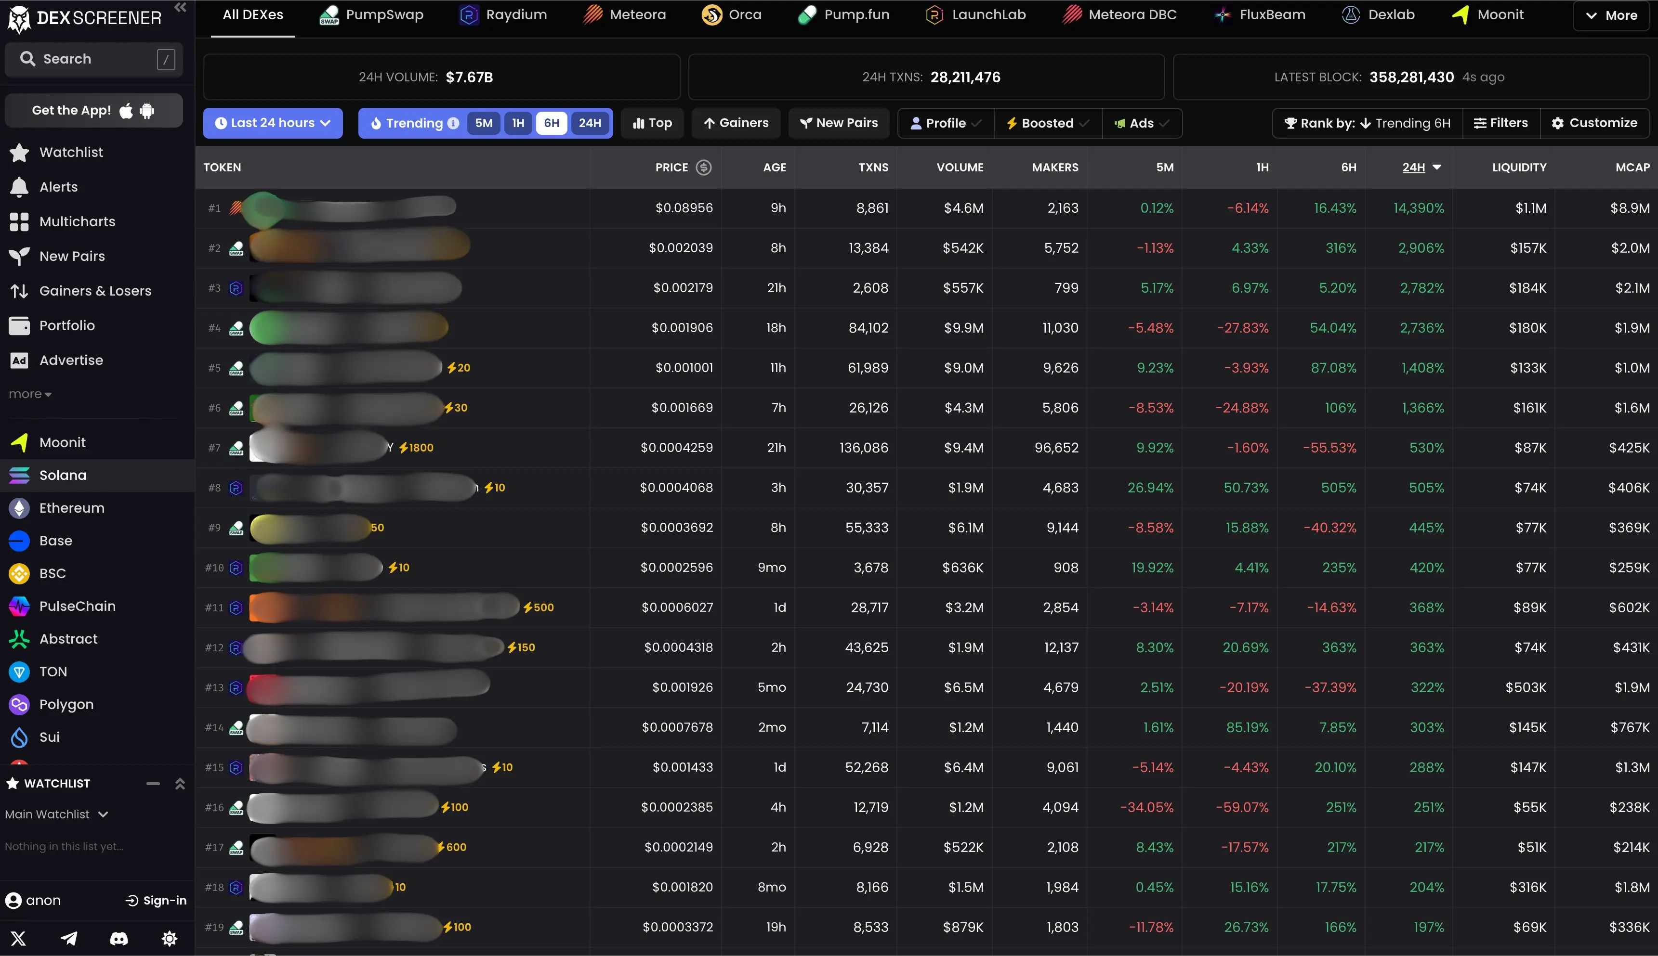The image size is (1658, 956).
Task: Expand the sidebar 'more' menu
Action: click(x=30, y=395)
